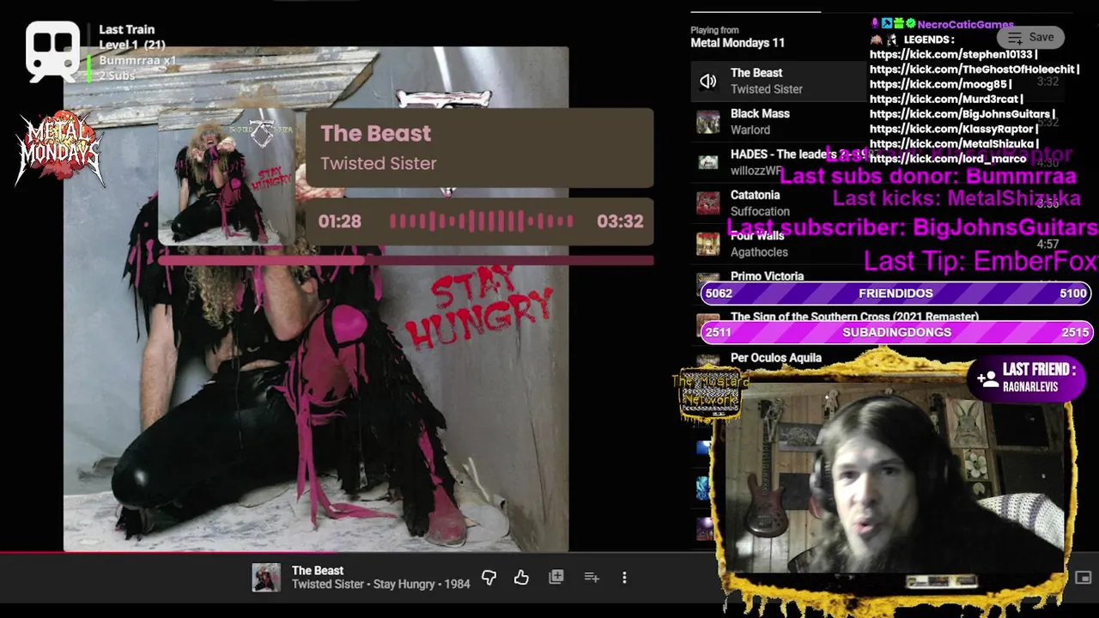1099x618 pixels.
Task: Click the now-playing speaker icon for The Beast
Action: click(707, 82)
